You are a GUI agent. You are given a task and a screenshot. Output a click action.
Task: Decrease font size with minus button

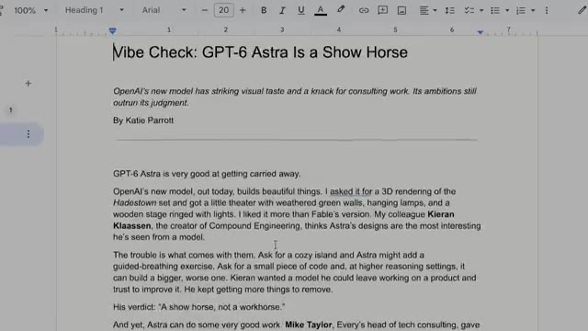click(204, 10)
